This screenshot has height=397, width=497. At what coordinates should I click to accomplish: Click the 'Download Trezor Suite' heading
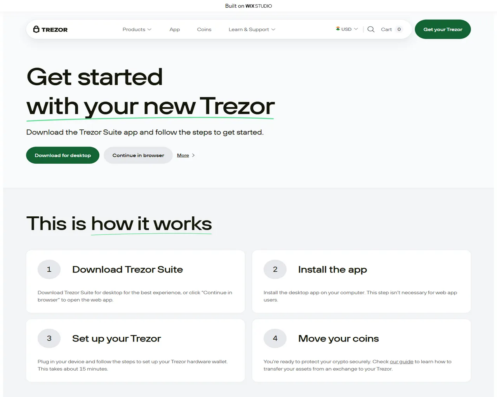pos(127,269)
